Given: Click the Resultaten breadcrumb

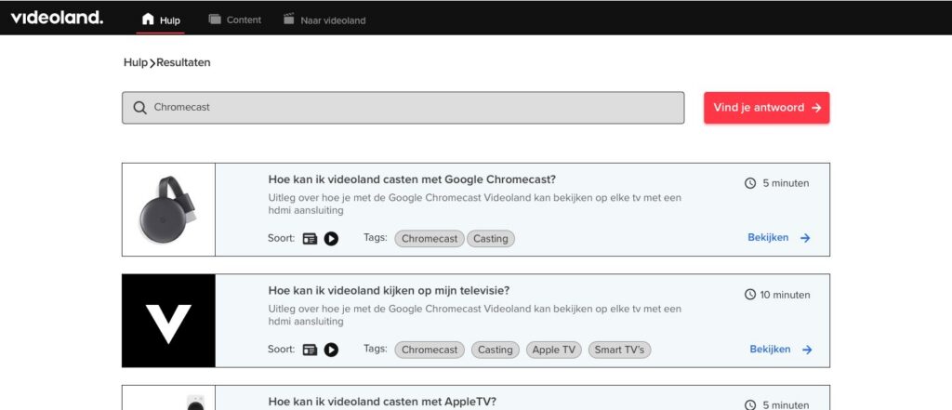Looking at the screenshot, I should pyautogui.click(x=183, y=62).
